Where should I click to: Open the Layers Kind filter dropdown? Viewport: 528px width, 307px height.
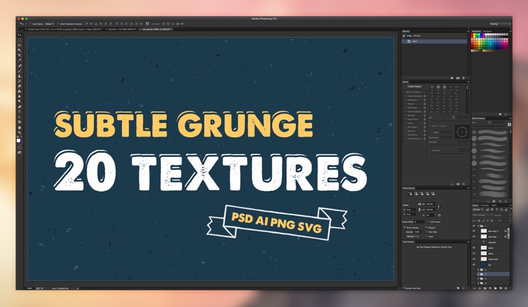(x=478, y=210)
